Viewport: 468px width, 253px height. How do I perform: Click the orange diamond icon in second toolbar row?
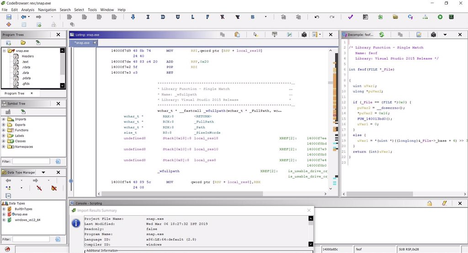[x=9, y=25]
